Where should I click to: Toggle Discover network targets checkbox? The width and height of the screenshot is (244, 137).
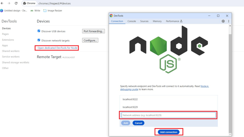[39, 40]
